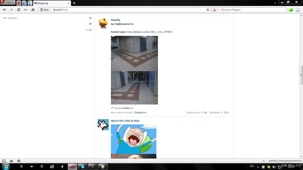Open the winged emblem taskbar icon

click(32, 167)
